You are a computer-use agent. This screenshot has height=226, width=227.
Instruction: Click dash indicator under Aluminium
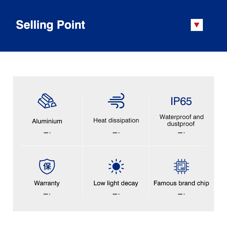pyautogui.click(x=47, y=133)
